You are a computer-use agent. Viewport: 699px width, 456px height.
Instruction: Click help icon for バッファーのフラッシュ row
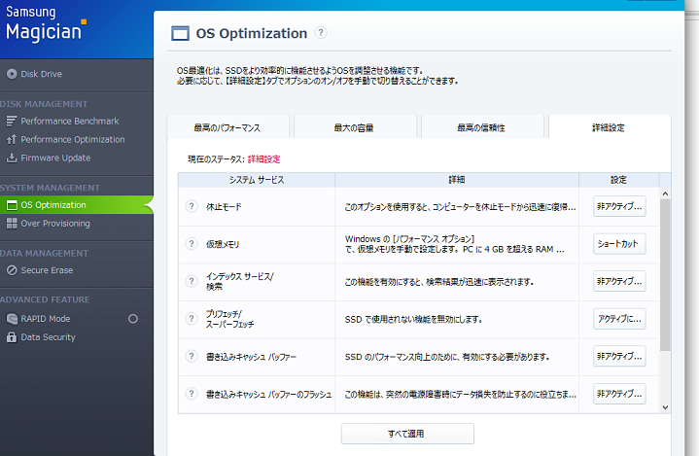coord(192,394)
